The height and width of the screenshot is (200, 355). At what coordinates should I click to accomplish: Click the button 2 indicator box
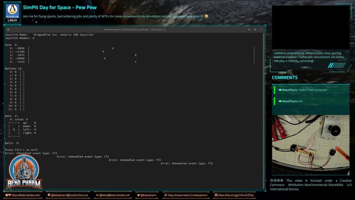pos(22,79)
